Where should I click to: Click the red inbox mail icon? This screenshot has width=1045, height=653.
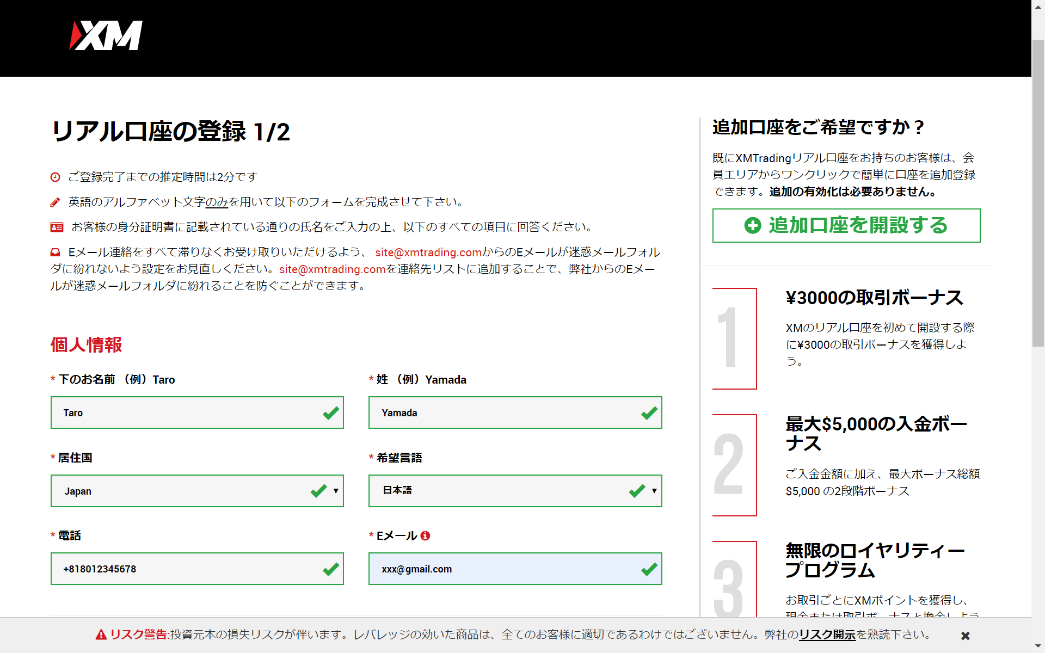[55, 252]
